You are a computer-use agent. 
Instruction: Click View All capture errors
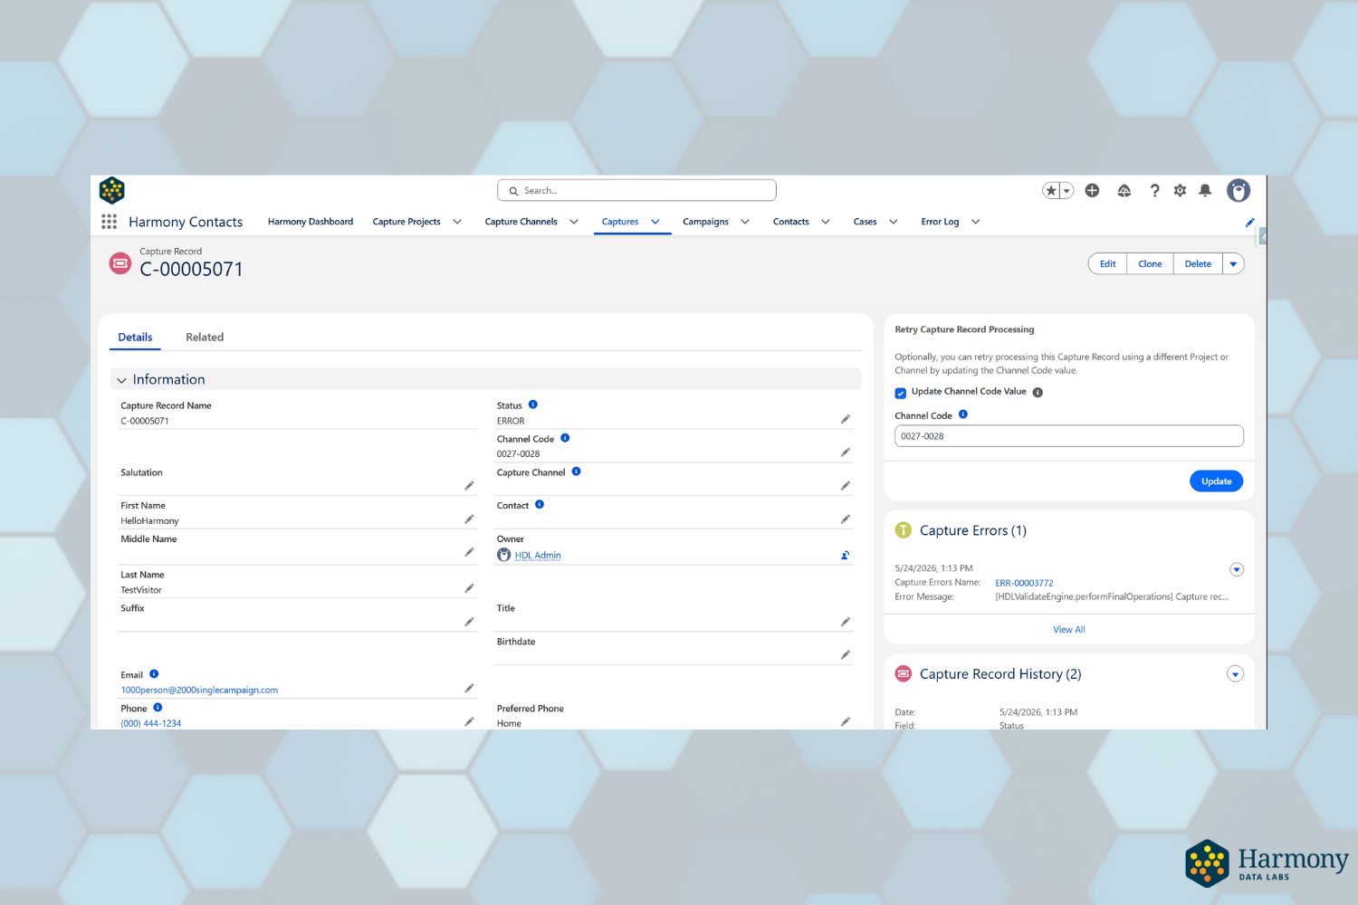(1069, 630)
